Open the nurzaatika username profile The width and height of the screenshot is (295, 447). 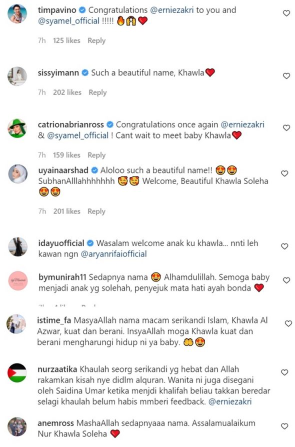point(57,369)
